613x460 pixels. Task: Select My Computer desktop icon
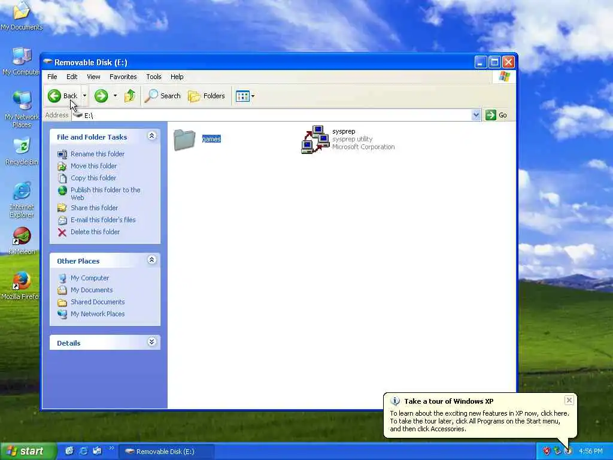(22, 62)
